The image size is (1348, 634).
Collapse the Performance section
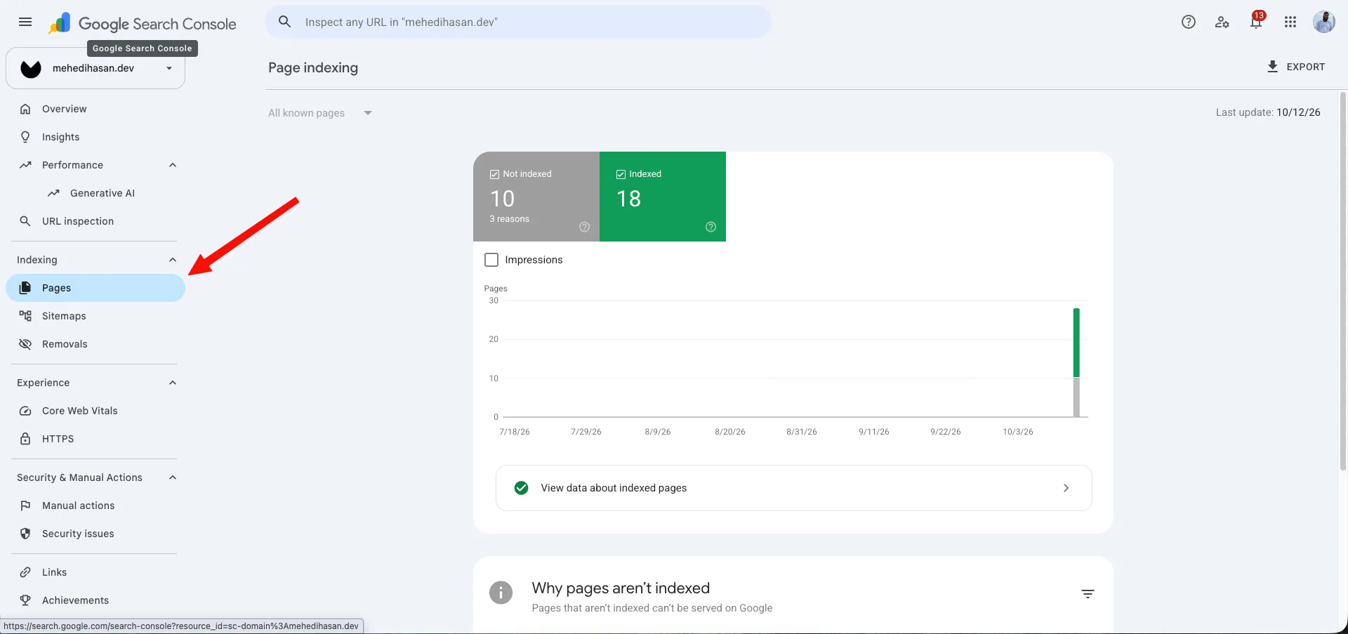tap(173, 165)
